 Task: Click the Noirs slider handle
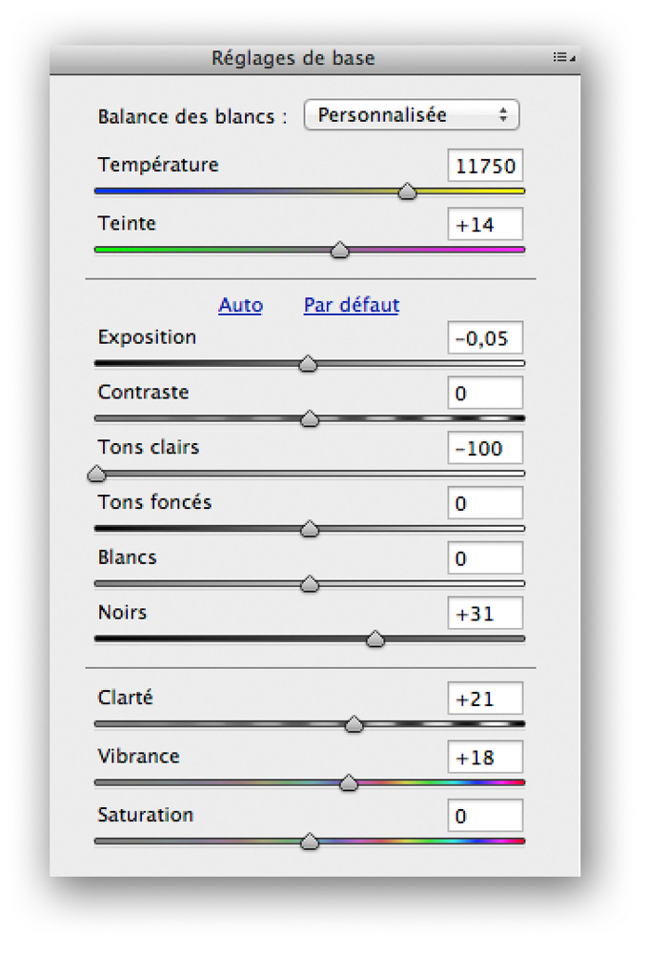click(x=375, y=639)
